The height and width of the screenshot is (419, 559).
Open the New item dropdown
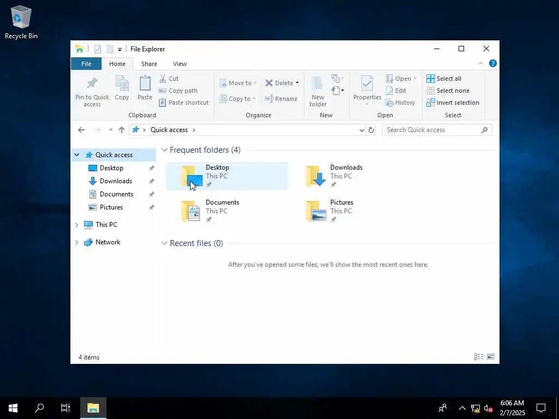point(337,79)
